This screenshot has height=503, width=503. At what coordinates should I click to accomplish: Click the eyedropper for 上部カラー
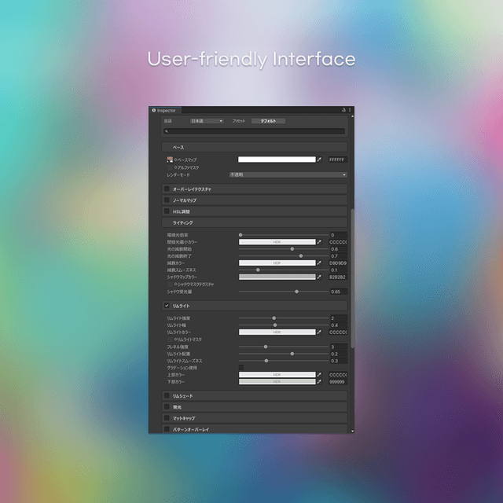(x=320, y=375)
